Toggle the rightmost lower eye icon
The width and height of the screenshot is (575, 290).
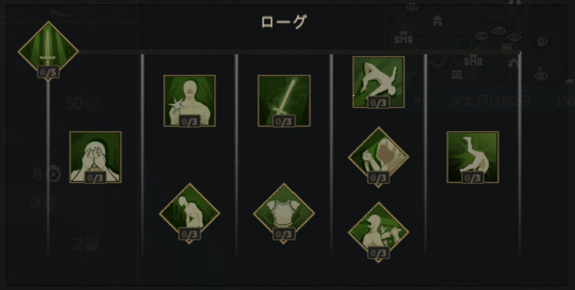(541, 76)
